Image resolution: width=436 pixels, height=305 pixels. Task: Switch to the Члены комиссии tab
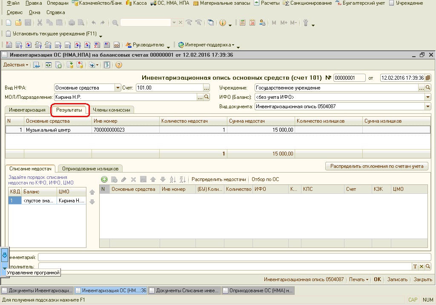[x=112, y=110]
